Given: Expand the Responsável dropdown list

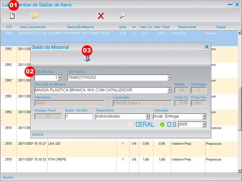Looking at the screenshot, I should (x=147, y=117).
